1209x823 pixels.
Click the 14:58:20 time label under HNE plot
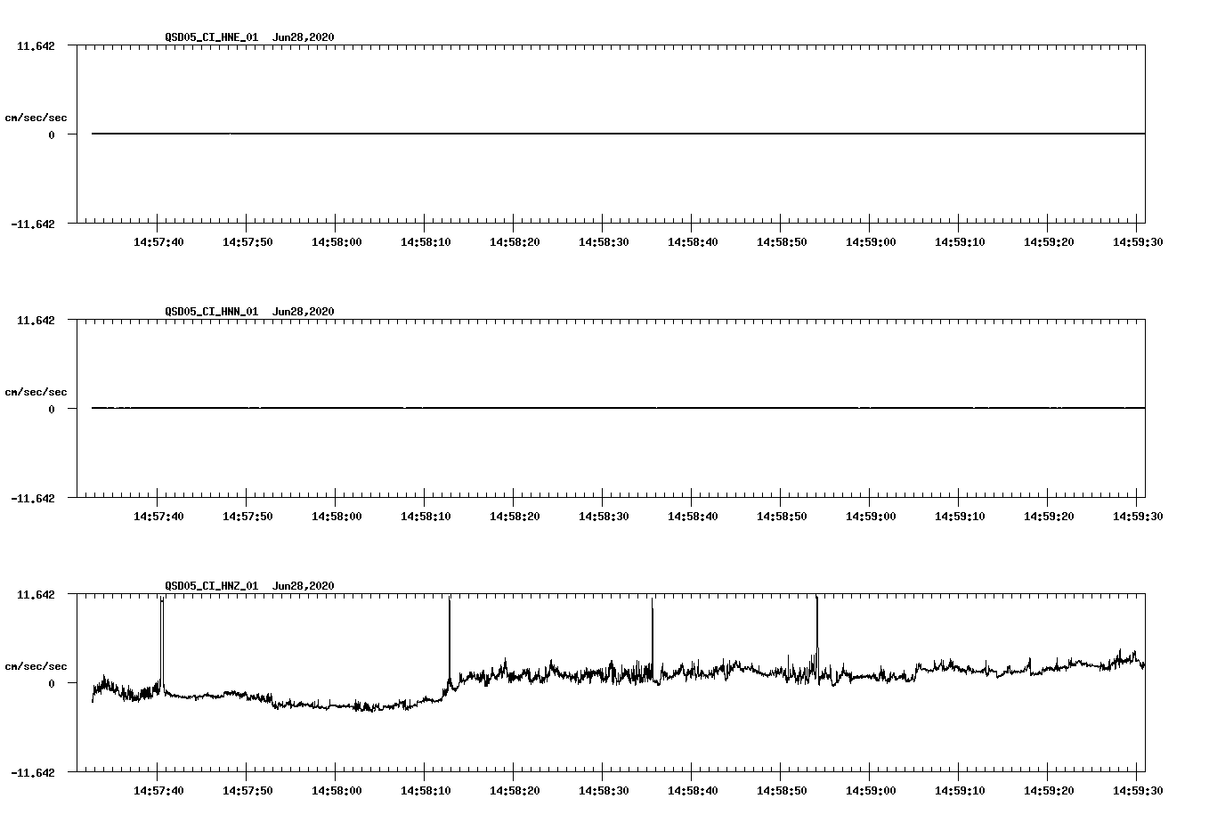coord(515,241)
